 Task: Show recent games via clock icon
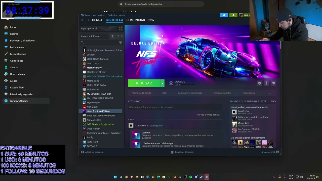[x=118, y=36]
